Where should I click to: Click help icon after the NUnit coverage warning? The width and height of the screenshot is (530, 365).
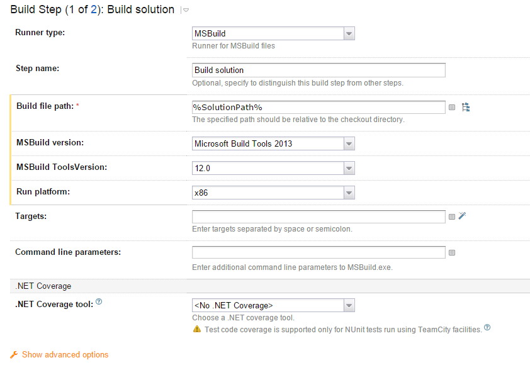click(x=487, y=328)
